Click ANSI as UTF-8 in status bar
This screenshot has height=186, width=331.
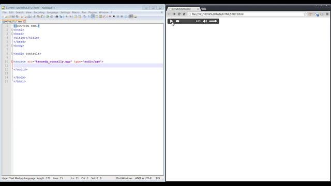coord(143,178)
